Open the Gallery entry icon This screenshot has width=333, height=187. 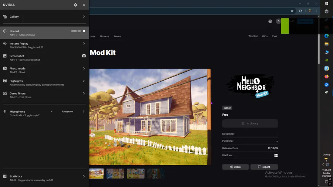5,17
